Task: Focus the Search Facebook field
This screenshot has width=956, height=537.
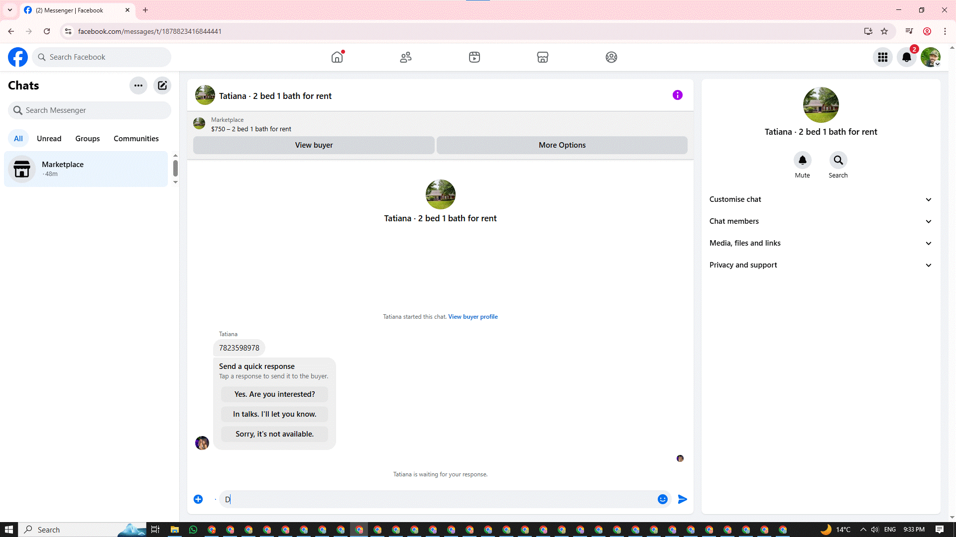Action: 102,57
